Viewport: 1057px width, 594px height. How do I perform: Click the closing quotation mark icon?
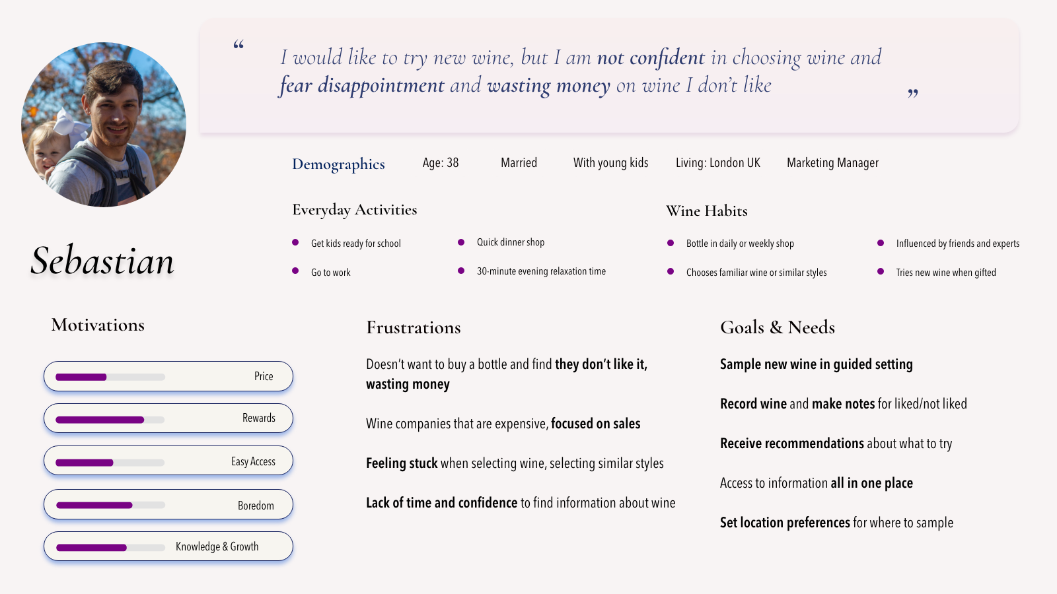coord(913,93)
